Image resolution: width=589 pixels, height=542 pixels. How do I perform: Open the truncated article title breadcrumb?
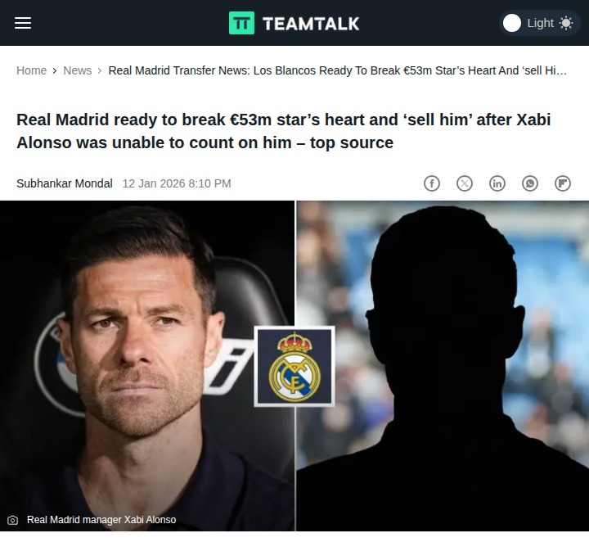click(337, 70)
